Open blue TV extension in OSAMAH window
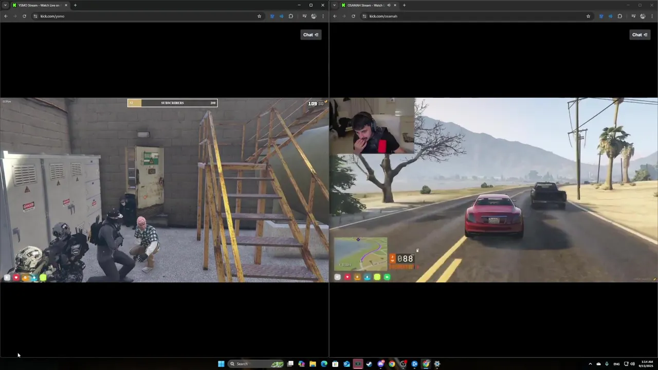Viewport: 658px width, 370px height. point(601,16)
